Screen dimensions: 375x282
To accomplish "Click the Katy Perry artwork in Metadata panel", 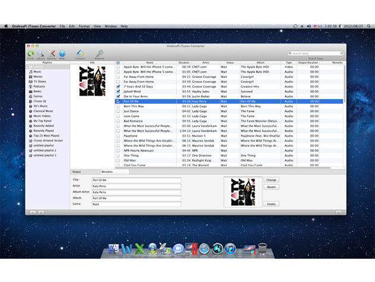I will point(243,192).
